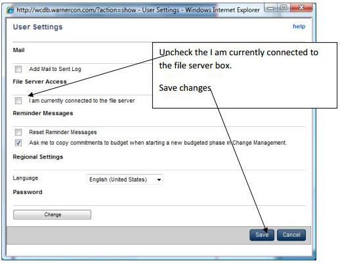Toggle I am currently connected to file server
Screen dimensions: 340x263
(18, 101)
